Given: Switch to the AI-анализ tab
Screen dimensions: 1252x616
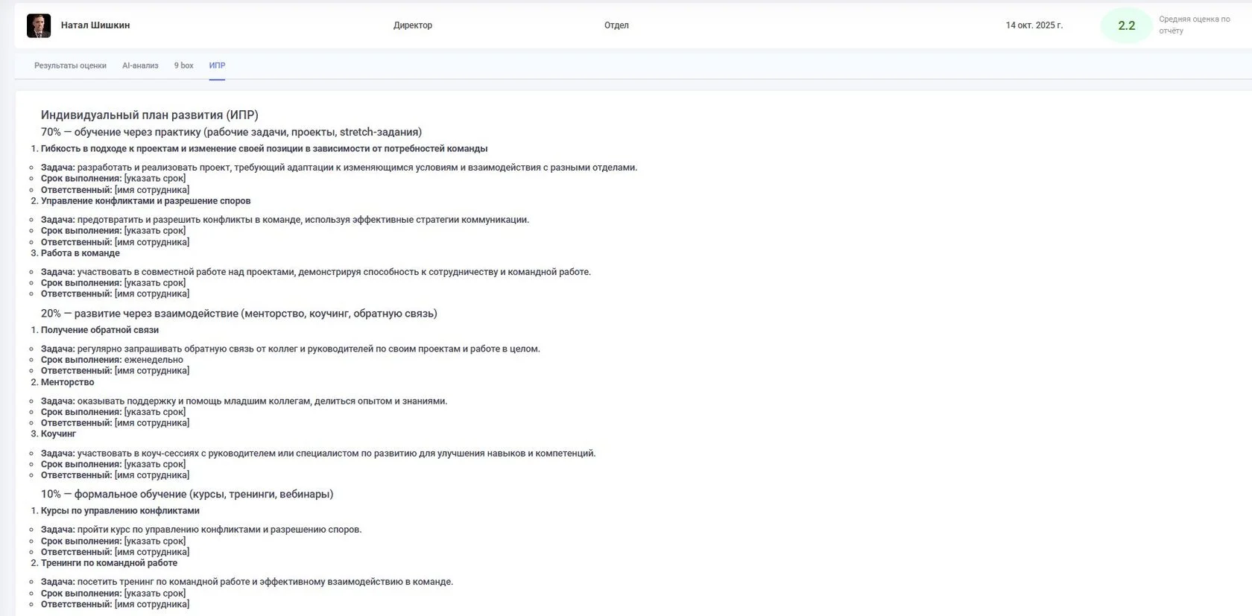Looking at the screenshot, I should [140, 66].
